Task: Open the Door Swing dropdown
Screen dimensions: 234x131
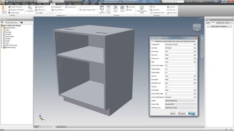Action: 195,51
